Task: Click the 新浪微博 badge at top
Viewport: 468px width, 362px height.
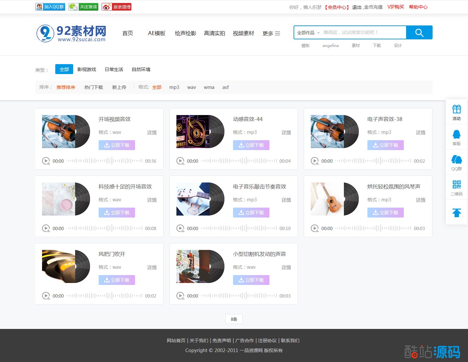Action: tap(117, 7)
